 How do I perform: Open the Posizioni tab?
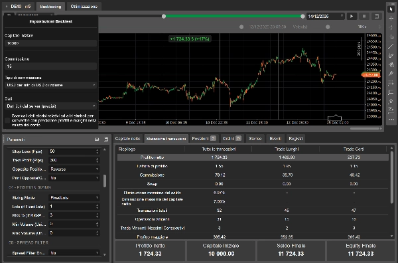[204, 139]
